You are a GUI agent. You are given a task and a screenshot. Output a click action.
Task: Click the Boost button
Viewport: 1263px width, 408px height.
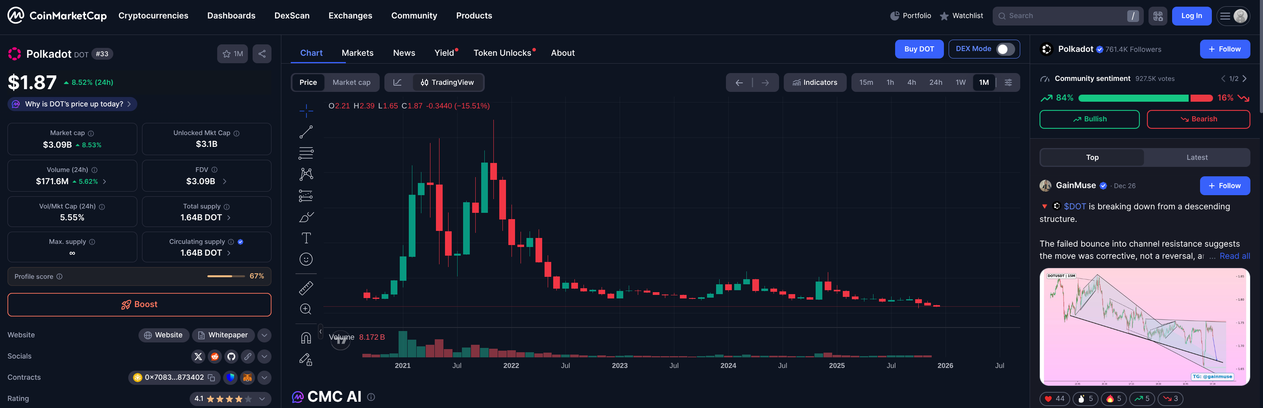click(x=139, y=305)
